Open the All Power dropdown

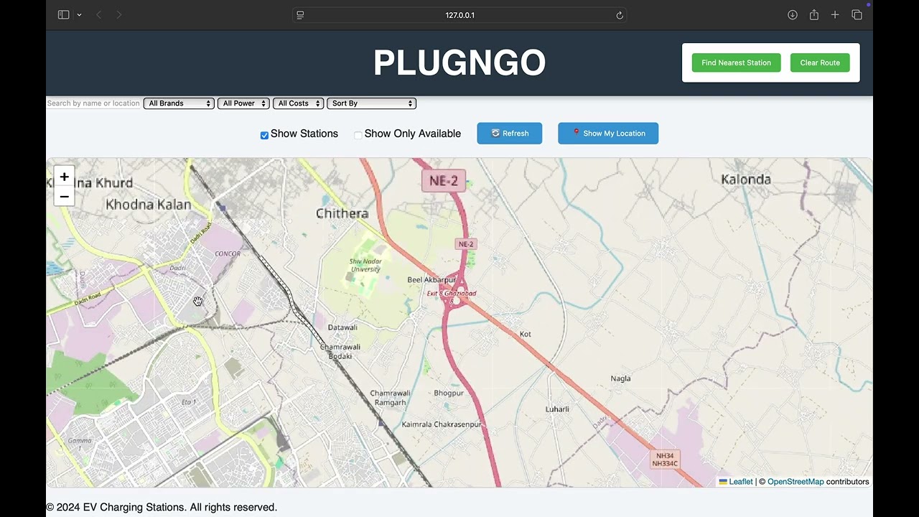[243, 103]
